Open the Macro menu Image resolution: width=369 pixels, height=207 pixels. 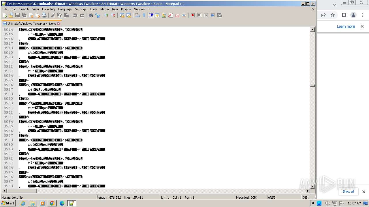pyautogui.click(x=105, y=9)
